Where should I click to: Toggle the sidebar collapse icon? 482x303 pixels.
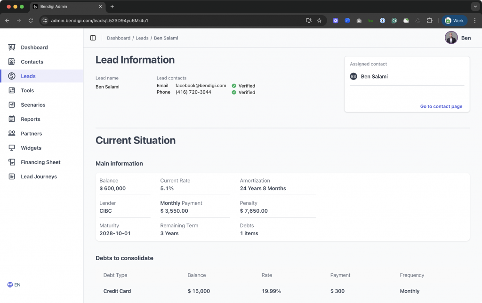(93, 38)
